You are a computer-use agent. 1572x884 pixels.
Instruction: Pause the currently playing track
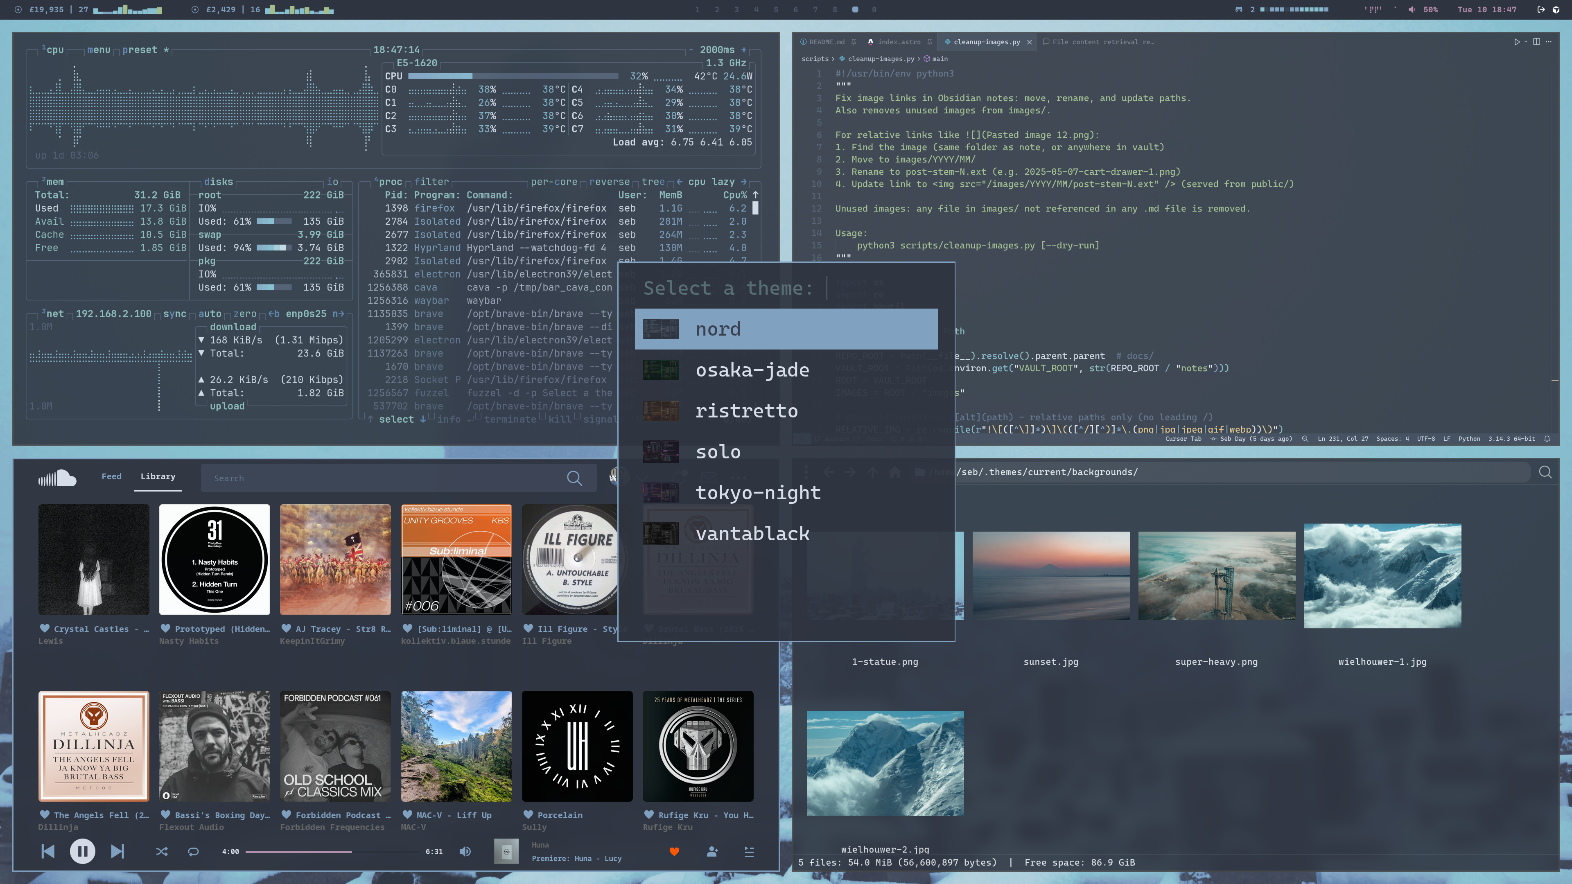coord(82,851)
